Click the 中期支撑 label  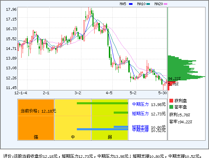tap(140, 130)
